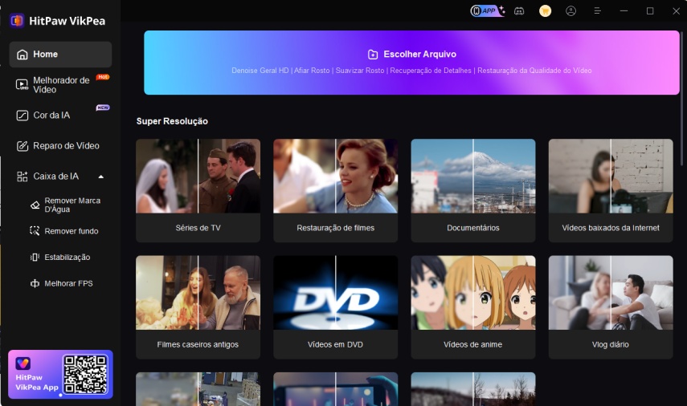Click the Documentários label
The image size is (687, 406).
[x=473, y=228]
